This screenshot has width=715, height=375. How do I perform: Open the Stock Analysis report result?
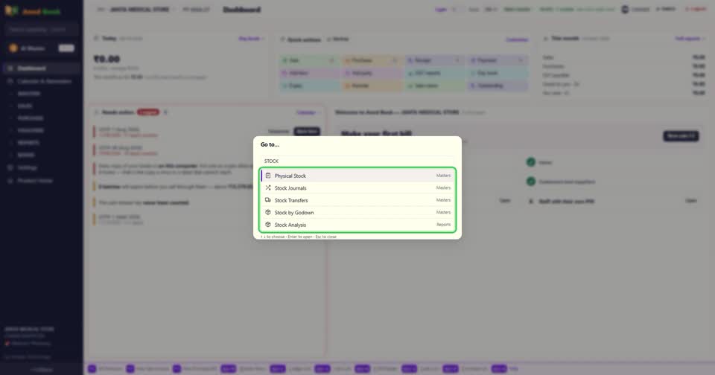357,225
